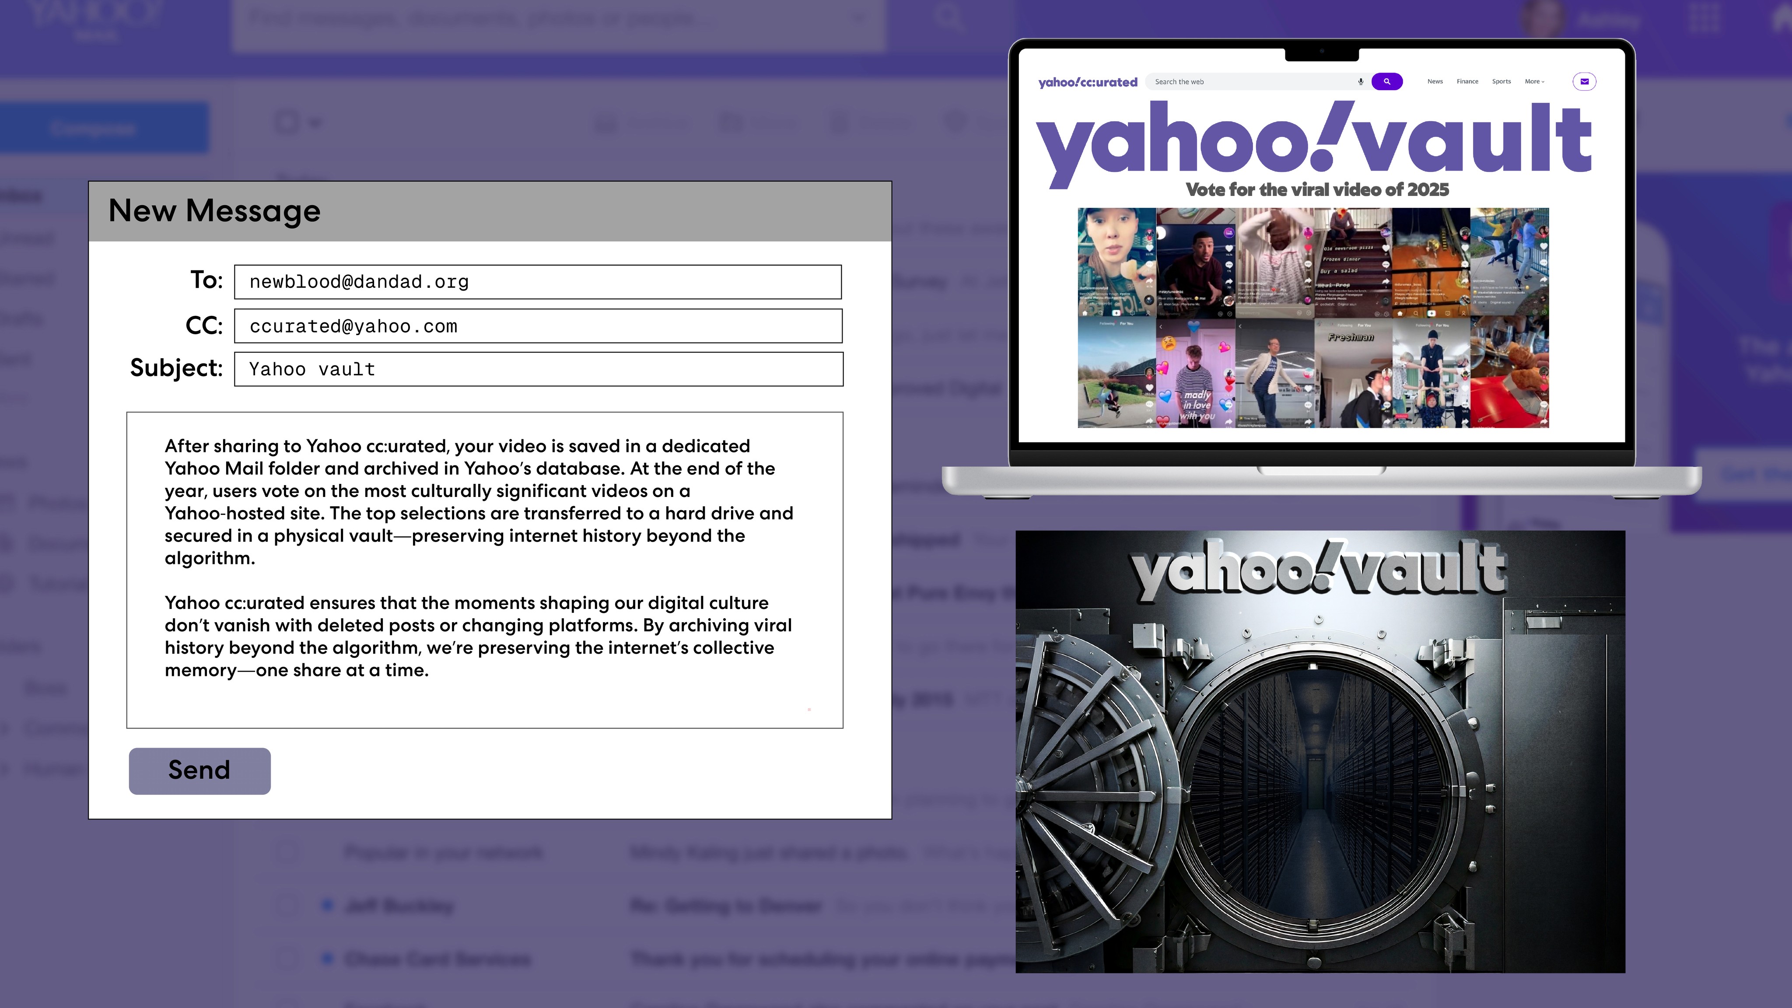
Task: Select the madly in love video thumbnail
Action: pos(1195,374)
